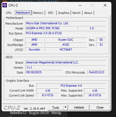Click Max. Supported speed 16.0 GT/s

click(x=95, y=95)
